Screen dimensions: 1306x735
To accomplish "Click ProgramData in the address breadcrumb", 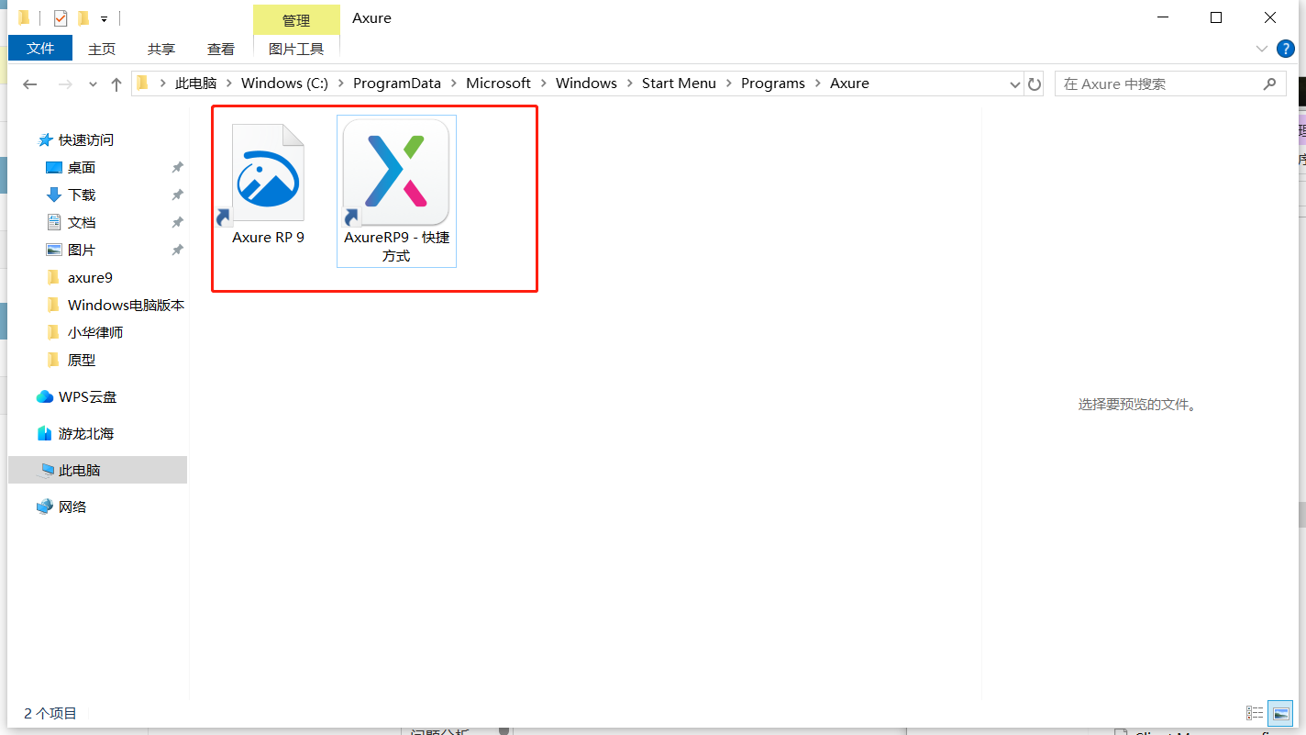I will 397,83.
